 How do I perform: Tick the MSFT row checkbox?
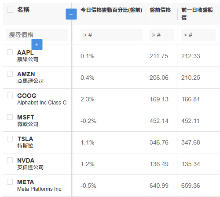click(x=10, y=117)
